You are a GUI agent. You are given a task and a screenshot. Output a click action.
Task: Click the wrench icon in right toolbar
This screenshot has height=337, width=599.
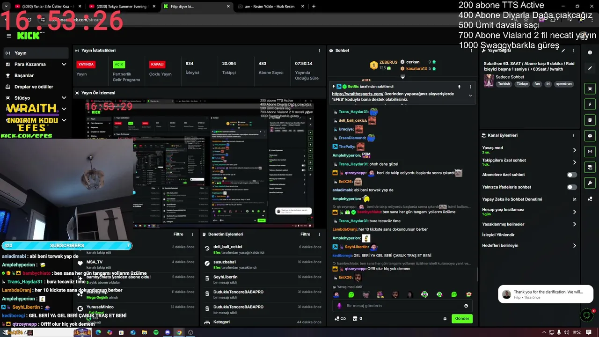pos(590,183)
